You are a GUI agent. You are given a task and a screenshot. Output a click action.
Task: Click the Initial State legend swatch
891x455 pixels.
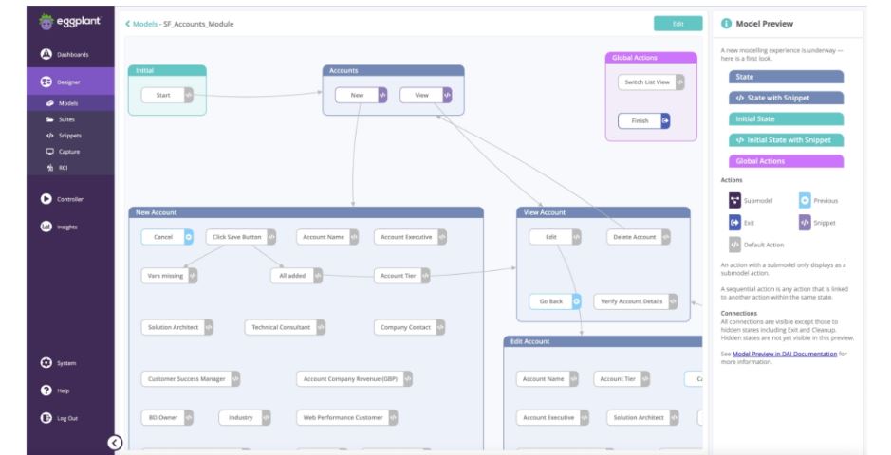(786, 118)
